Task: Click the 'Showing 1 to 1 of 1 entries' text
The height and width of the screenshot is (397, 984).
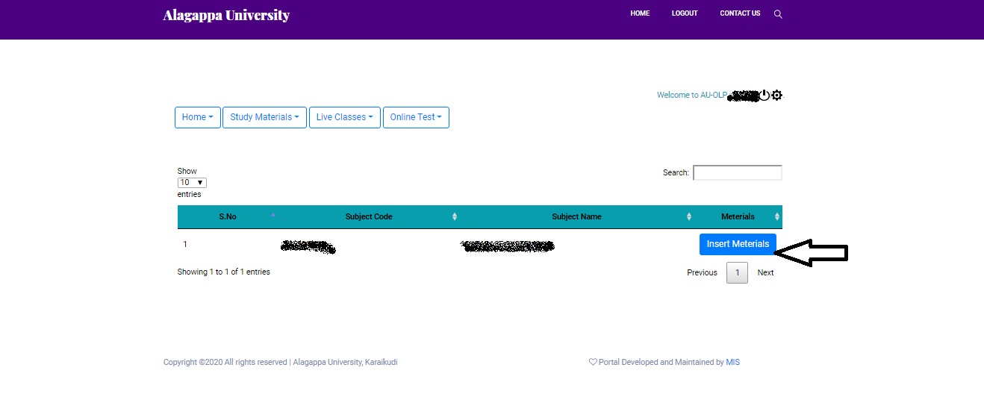Action: (224, 272)
